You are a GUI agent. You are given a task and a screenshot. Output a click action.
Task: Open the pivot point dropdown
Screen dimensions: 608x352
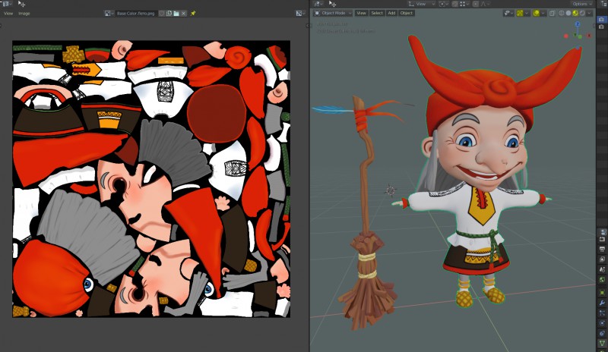click(445, 4)
